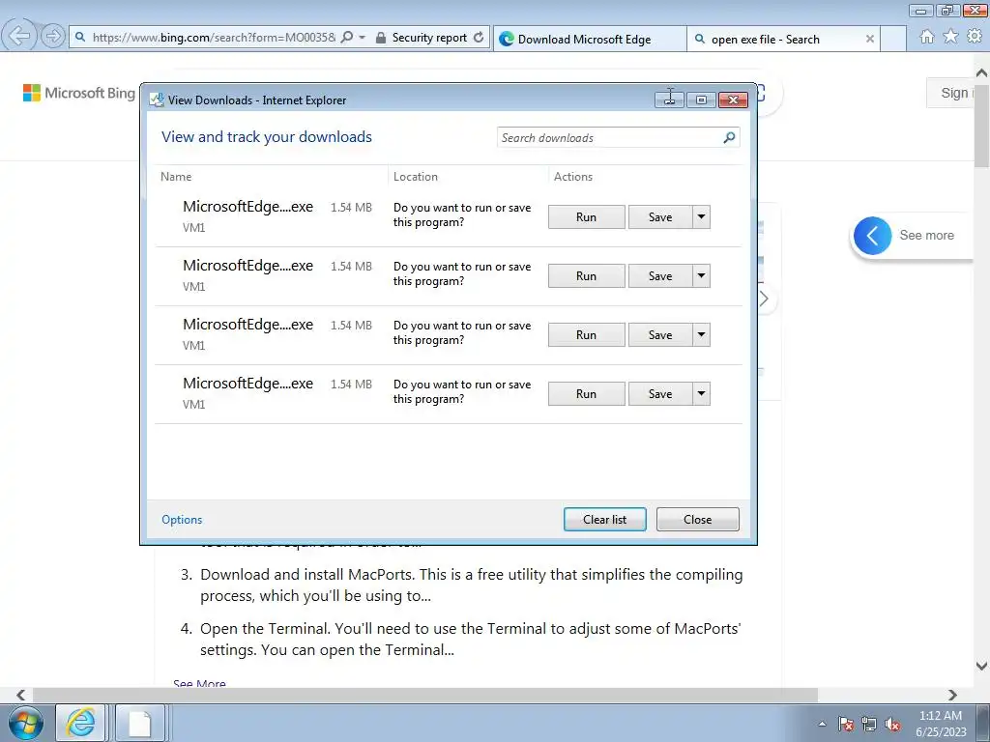The width and height of the screenshot is (990, 742).
Task: Select the first download's file name text
Action: pyautogui.click(x=247, y=207)
